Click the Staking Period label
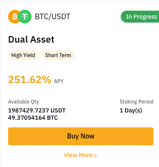 [x=136, y=102]
